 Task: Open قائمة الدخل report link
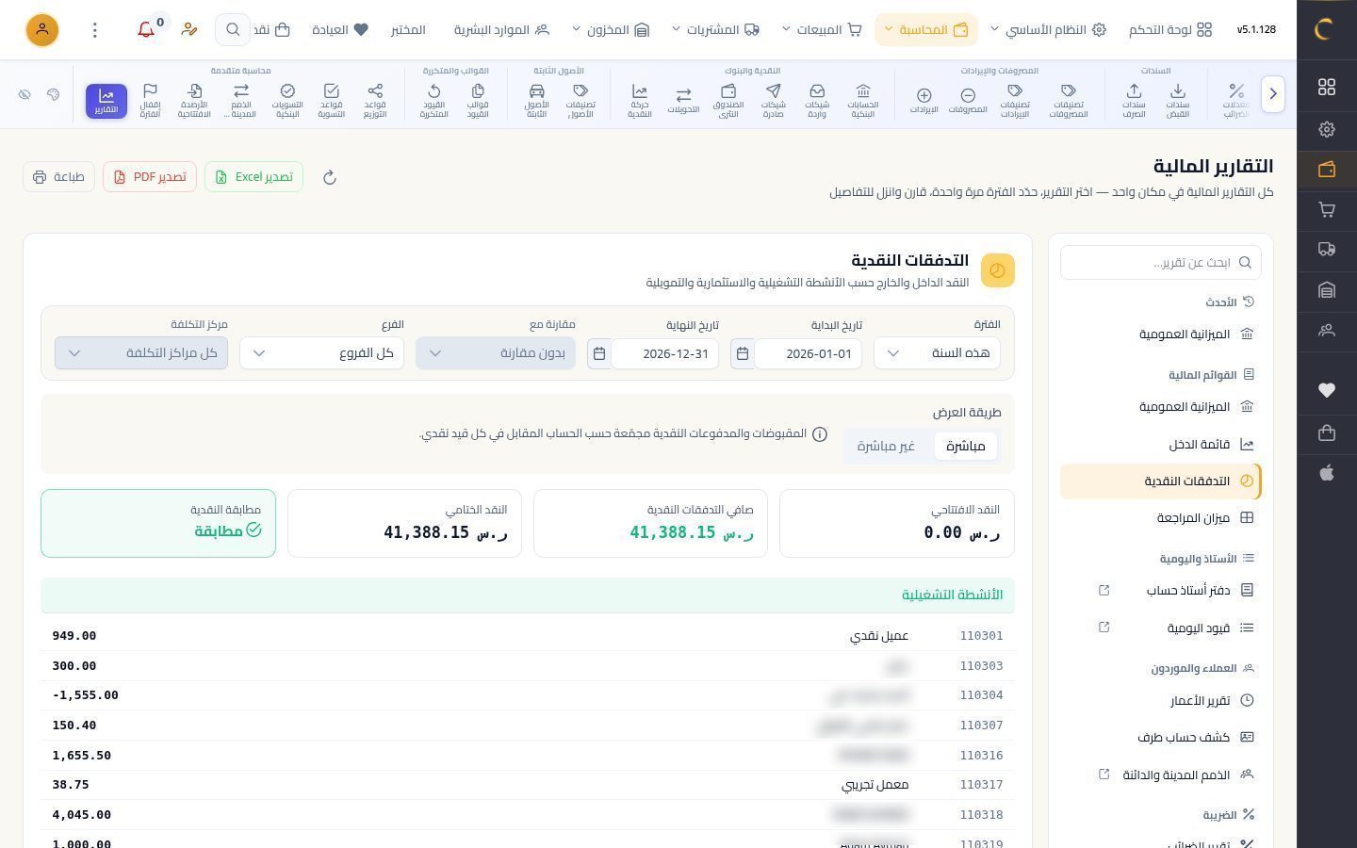(1161, 445)
